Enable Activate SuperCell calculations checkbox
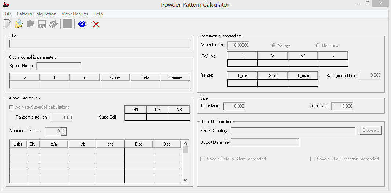 click(x=11, y=107)
